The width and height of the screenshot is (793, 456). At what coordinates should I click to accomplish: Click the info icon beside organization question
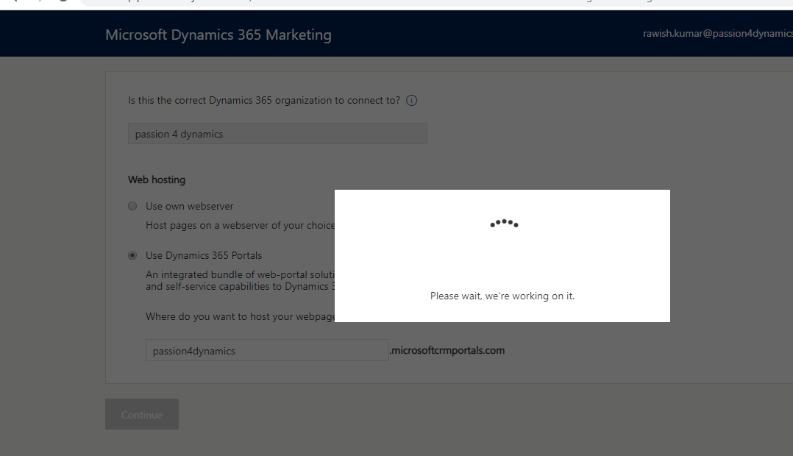click(x=412, y=101)
